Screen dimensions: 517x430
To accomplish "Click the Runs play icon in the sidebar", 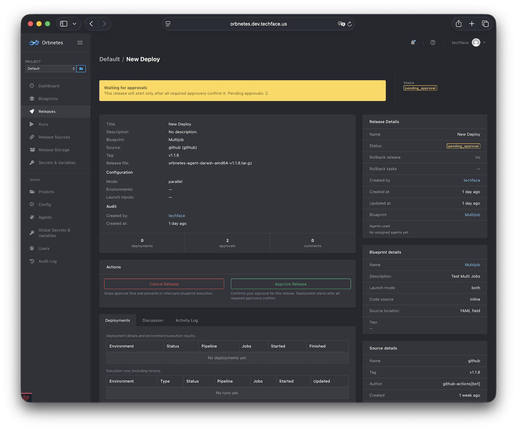I will click(32, 124).
